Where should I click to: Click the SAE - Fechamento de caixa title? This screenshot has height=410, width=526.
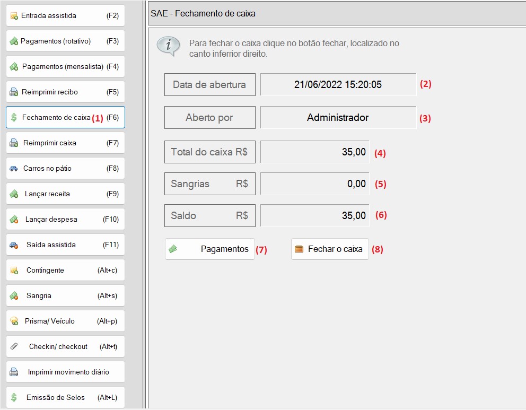pos(203,13)
